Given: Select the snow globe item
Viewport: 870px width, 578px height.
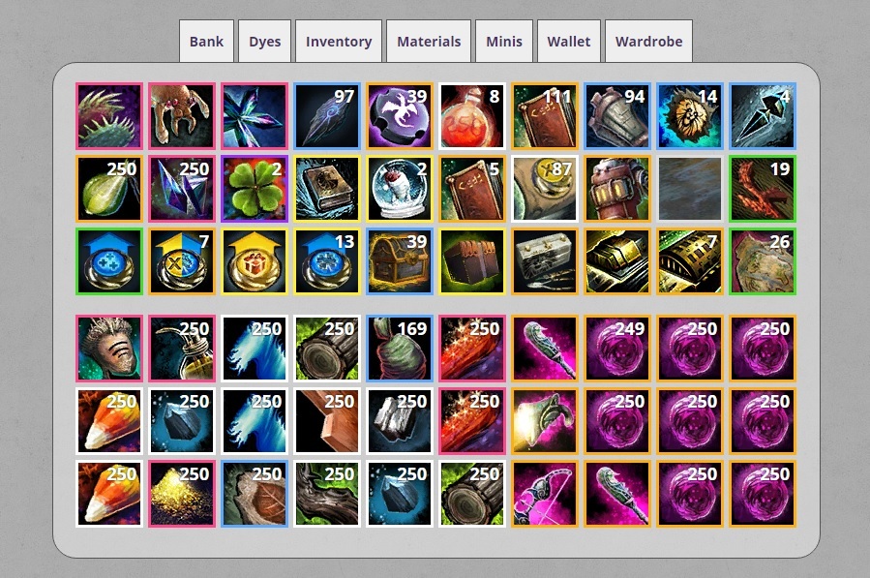Looking at the screenshot, I should (x=400, y=189).
